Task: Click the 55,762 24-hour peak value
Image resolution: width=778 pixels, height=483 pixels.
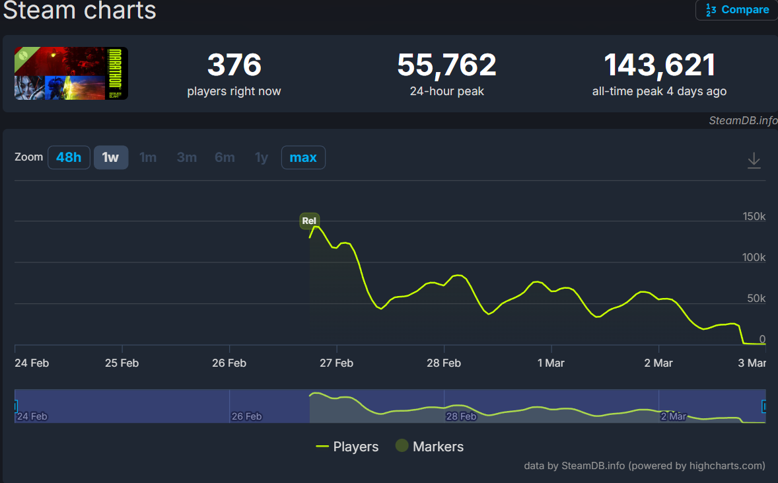Action: 446,65
